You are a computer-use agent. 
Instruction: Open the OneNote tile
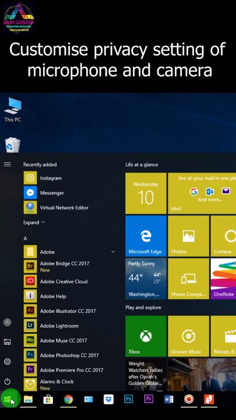(x=223, y=279)
